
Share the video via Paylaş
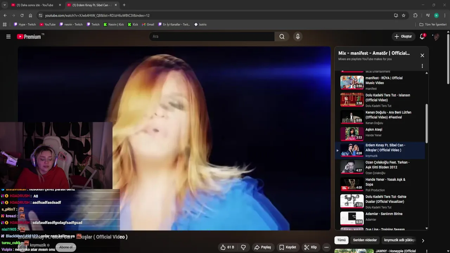pos(263,247)
